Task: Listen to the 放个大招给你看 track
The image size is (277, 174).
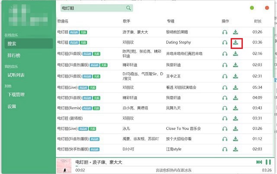Action: point(225,139)
